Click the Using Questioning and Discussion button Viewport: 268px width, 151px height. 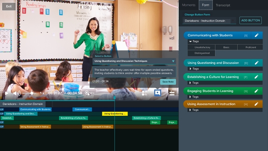(217, 63)
